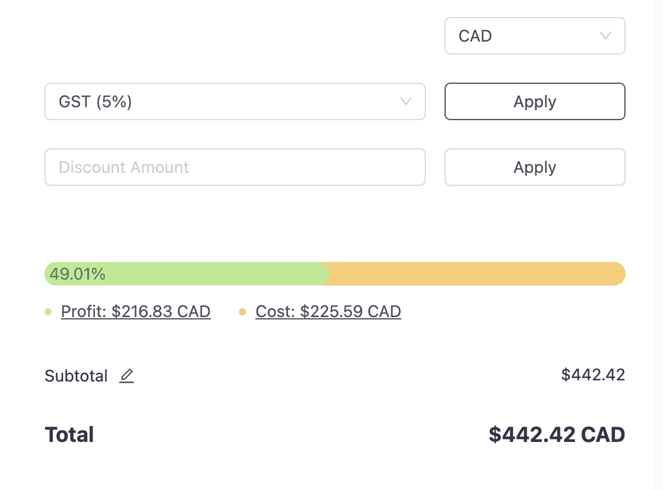Image resolution: width=663 pixels, height=490 pixels.
Task: Edit the Subtotal using the pencil icon
Action: [x=127, y=376]
